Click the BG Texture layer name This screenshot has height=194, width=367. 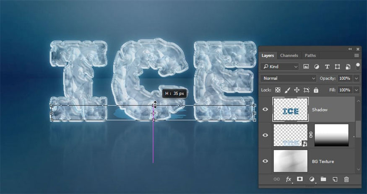[x=323, y=161]
